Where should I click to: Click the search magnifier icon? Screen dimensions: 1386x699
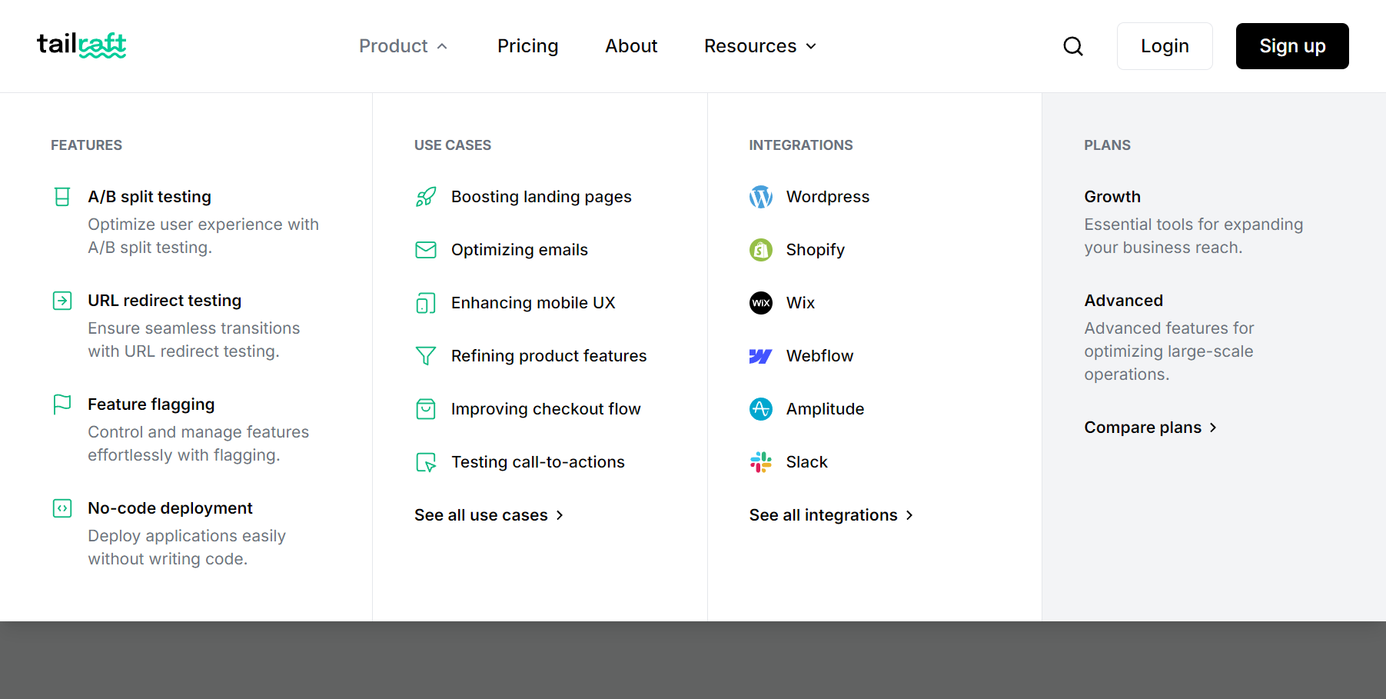tap(1073, 46)
